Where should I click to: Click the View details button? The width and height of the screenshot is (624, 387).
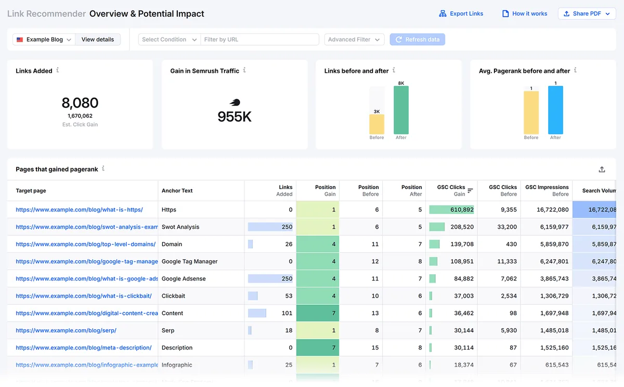pyautogui.click(x=98, y=39)
